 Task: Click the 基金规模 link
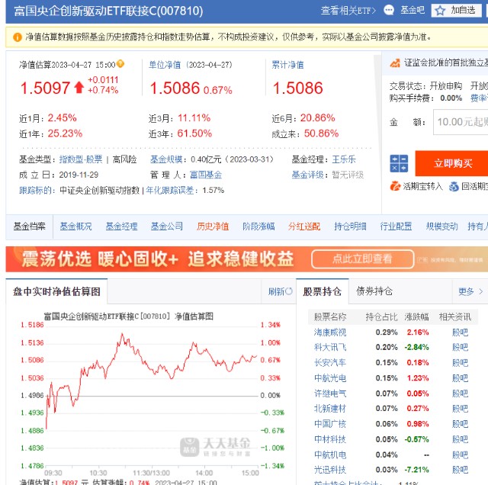coord(166,159)
